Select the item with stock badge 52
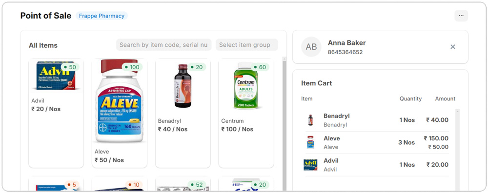 click(183, 184)
